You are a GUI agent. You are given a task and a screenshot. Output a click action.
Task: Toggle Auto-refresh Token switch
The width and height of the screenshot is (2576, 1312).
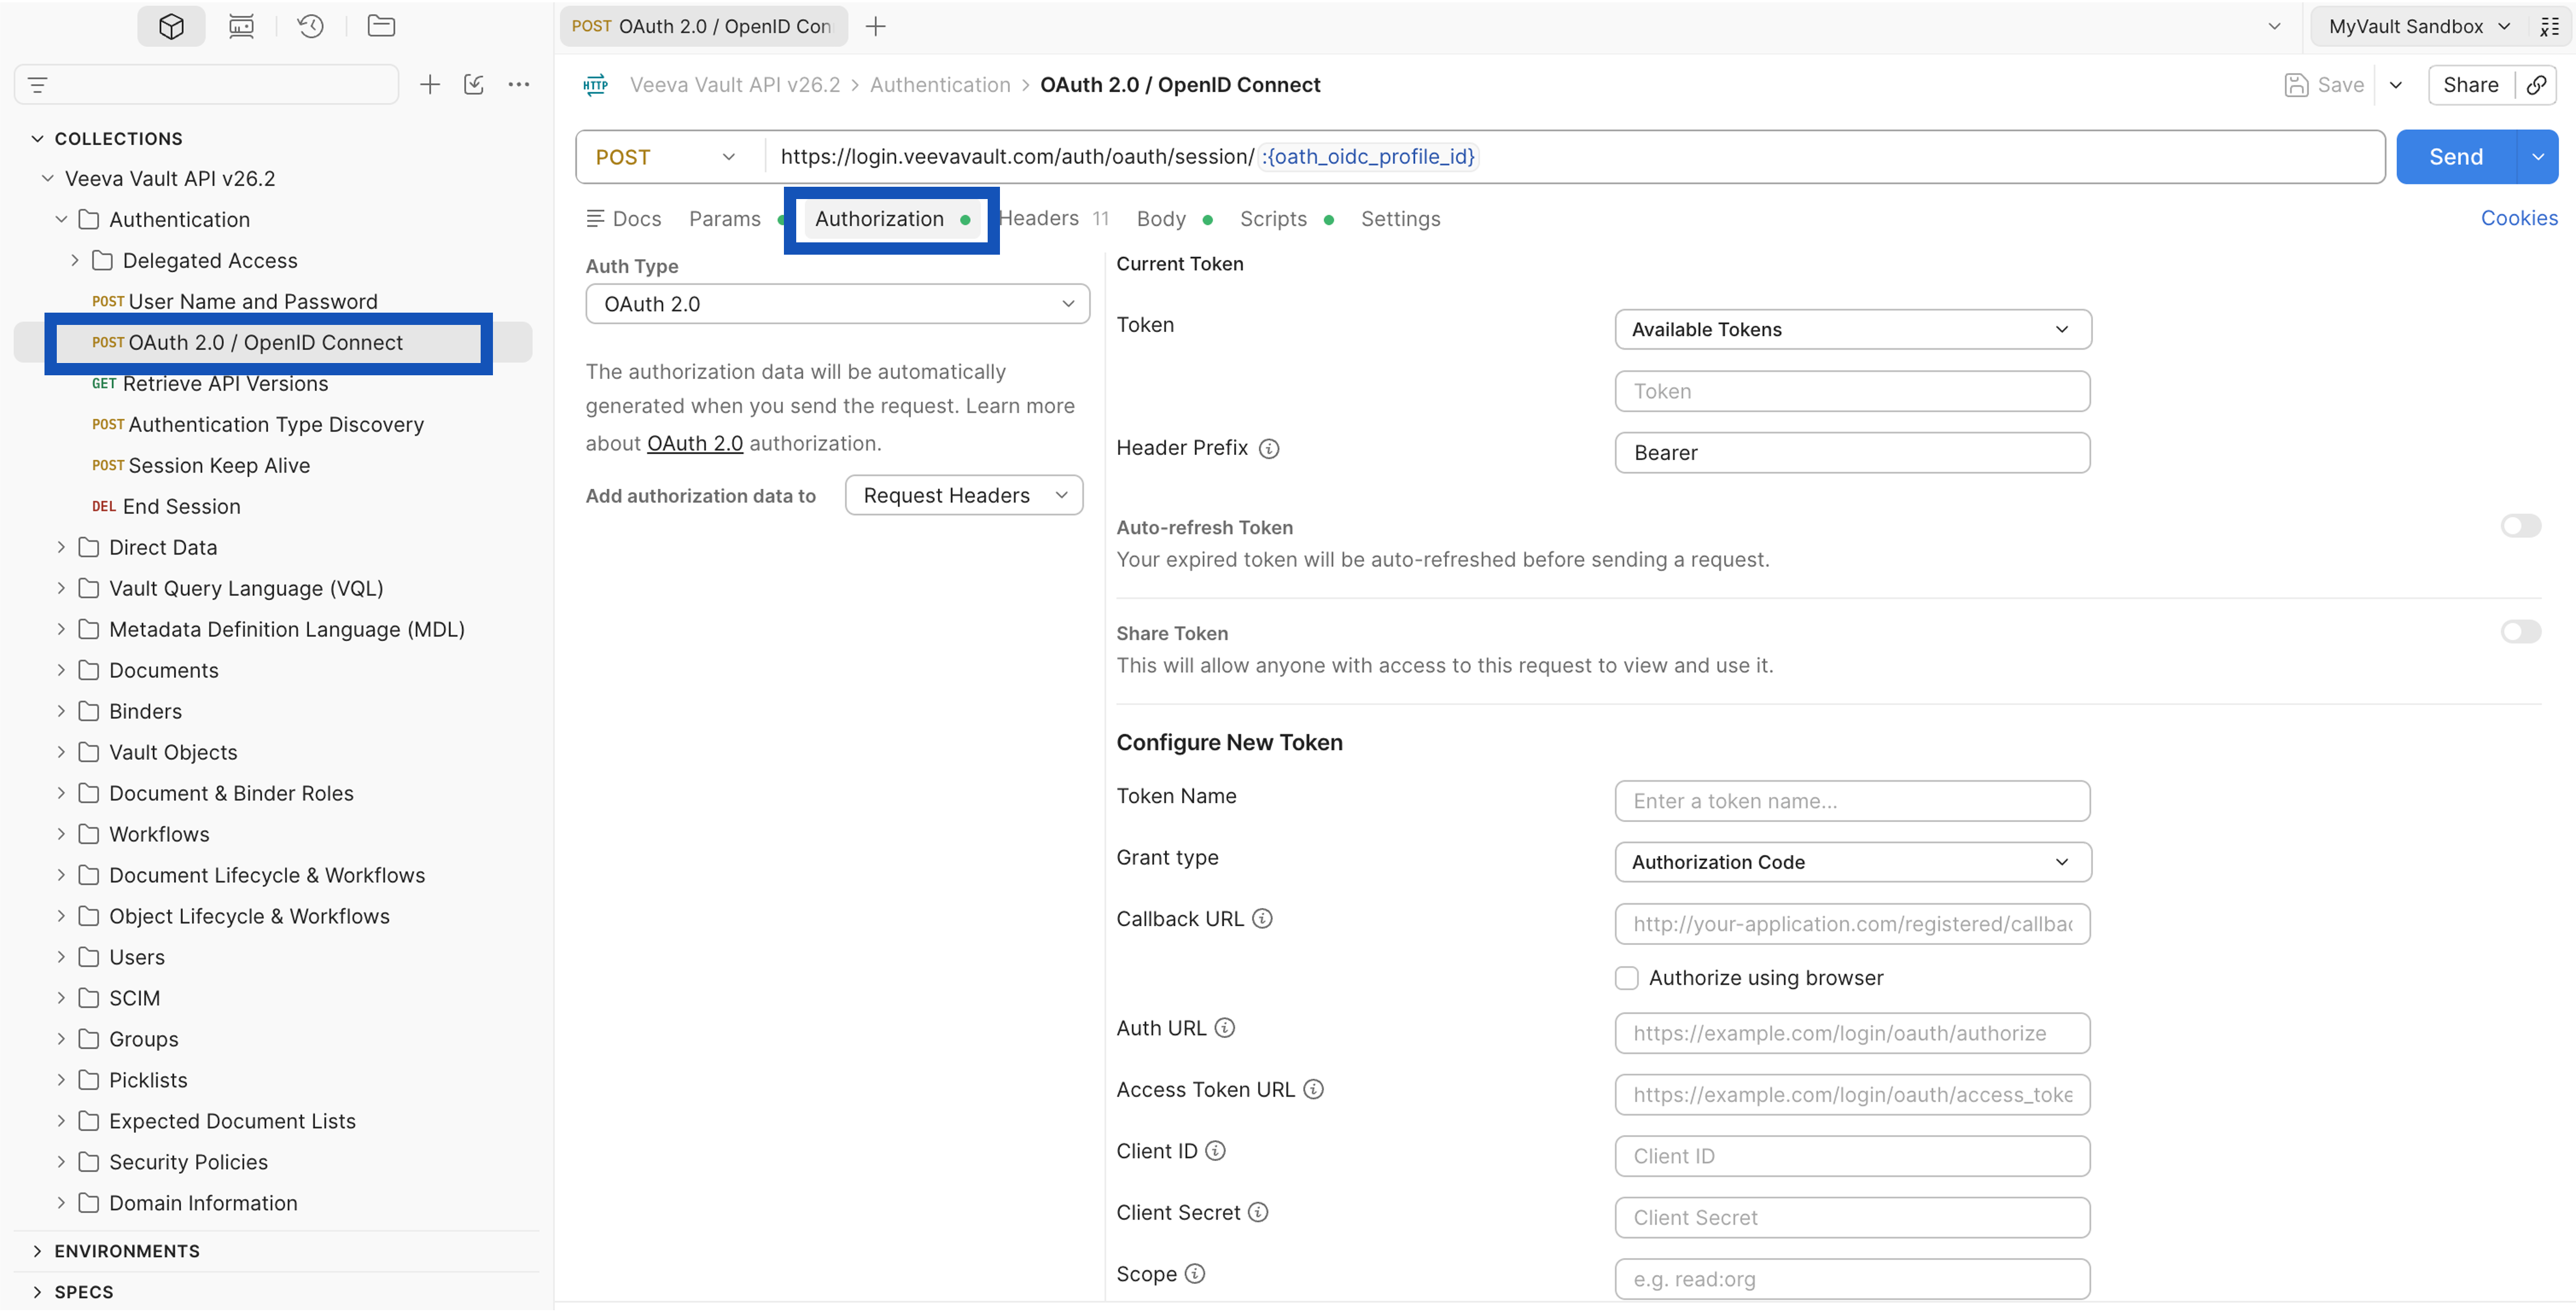[2520, 526]
